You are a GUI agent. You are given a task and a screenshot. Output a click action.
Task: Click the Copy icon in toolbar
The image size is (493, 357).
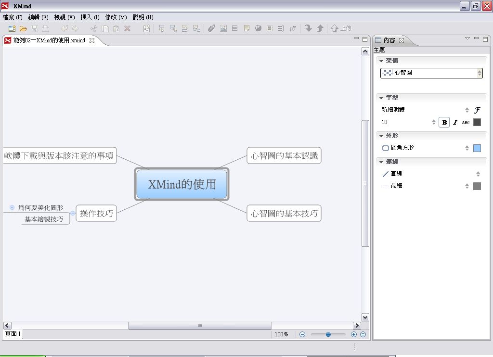105,28
